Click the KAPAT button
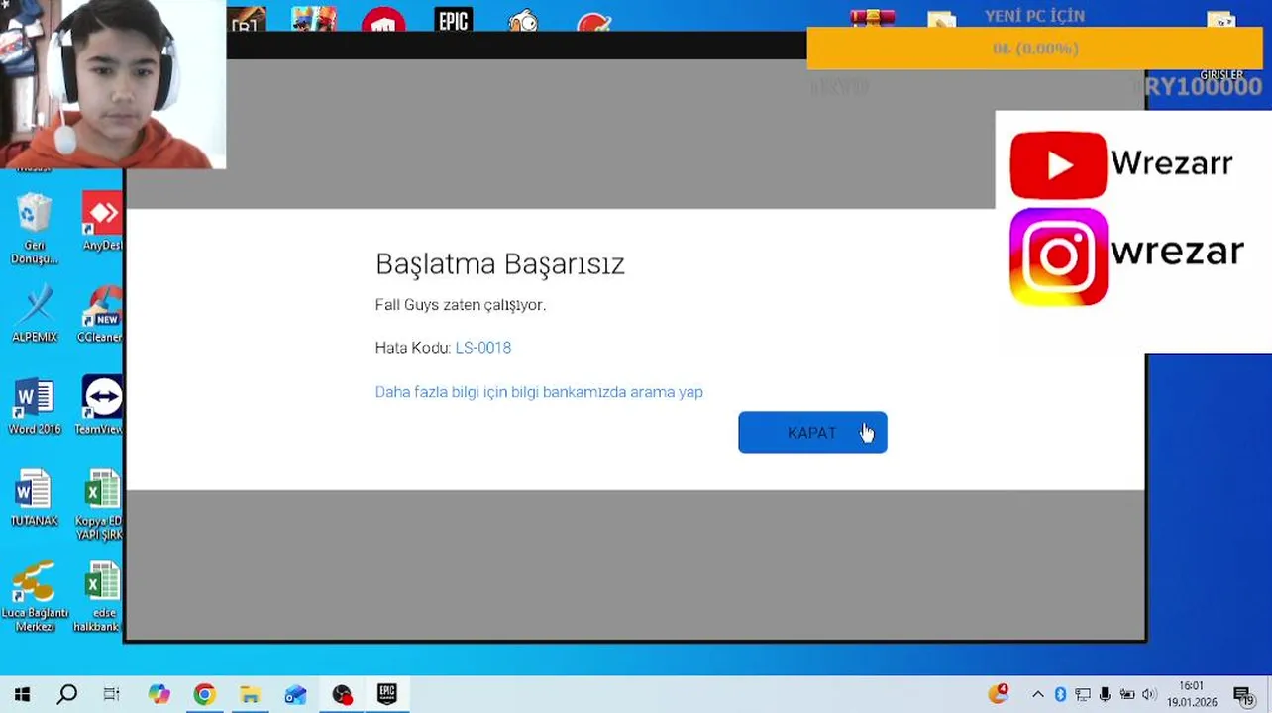Screen dimensions: 1272x713 [812, 433]
